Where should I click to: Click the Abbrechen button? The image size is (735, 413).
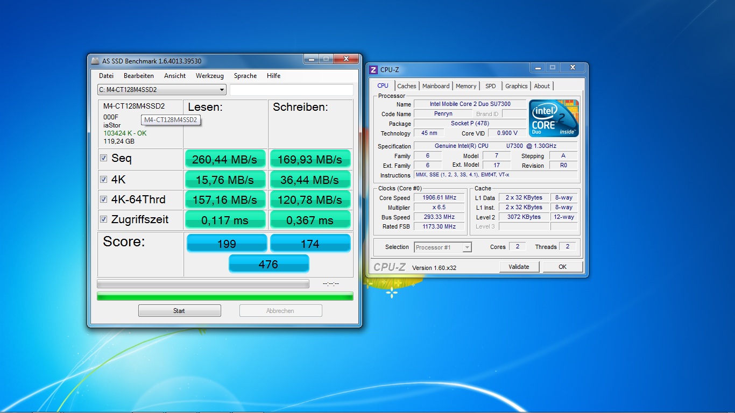coord(280,311)
